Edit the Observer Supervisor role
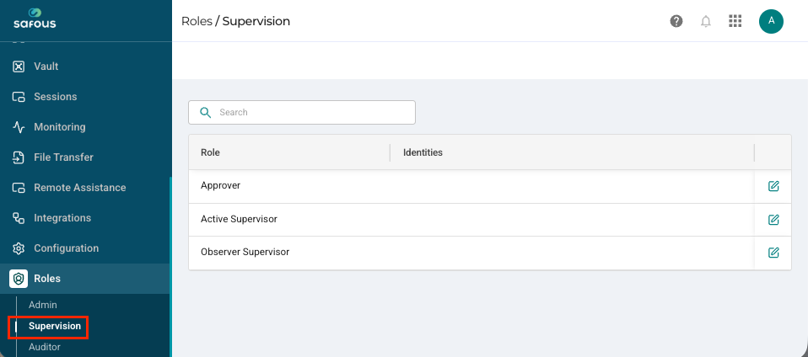The width and height of the screenshot is (808, 357). pyautogui.click(x=773, y=253)
